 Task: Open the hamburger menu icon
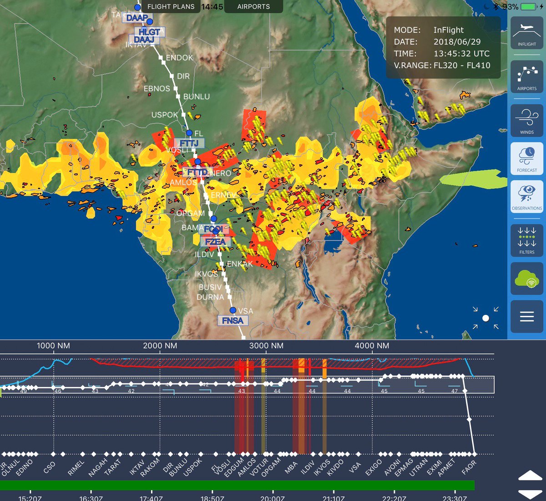526,316
